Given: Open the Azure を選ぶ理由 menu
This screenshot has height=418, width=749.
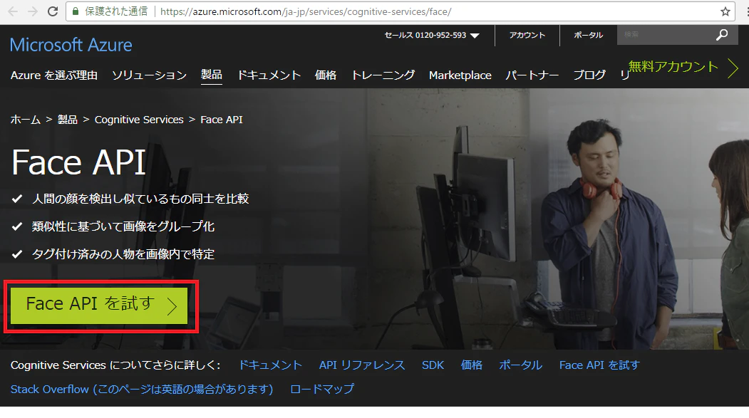Looking at the screenshot, I should click(x=54, y=75).
